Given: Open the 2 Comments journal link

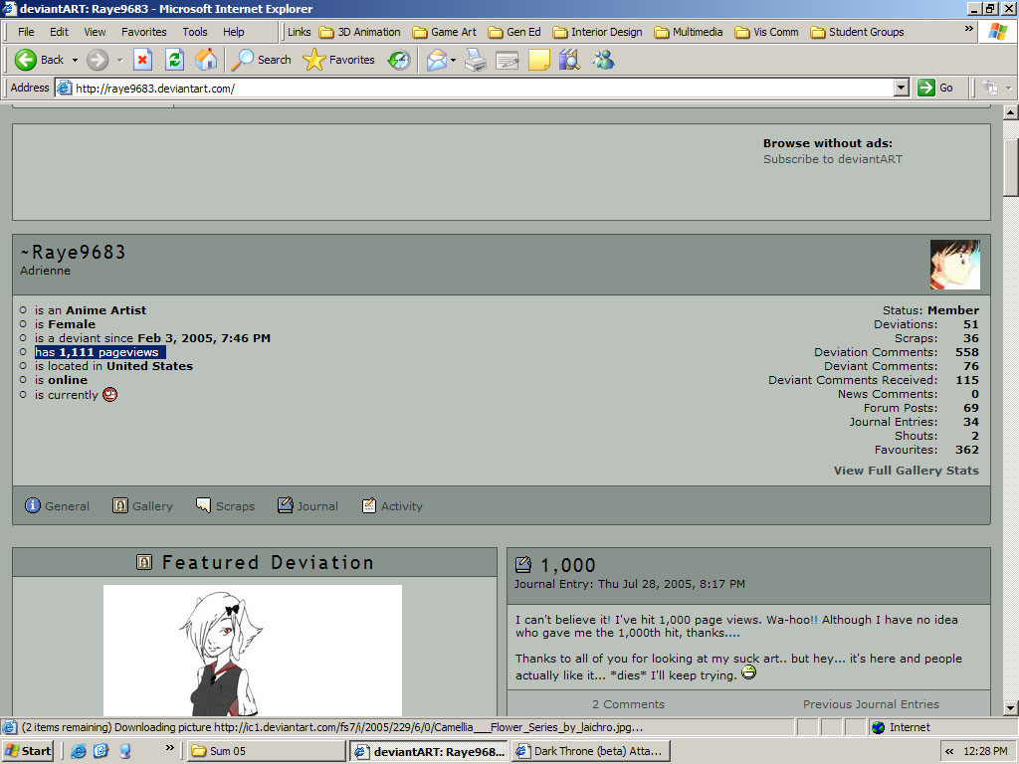Looking at the screenshot, I should (x=628, y=704).
